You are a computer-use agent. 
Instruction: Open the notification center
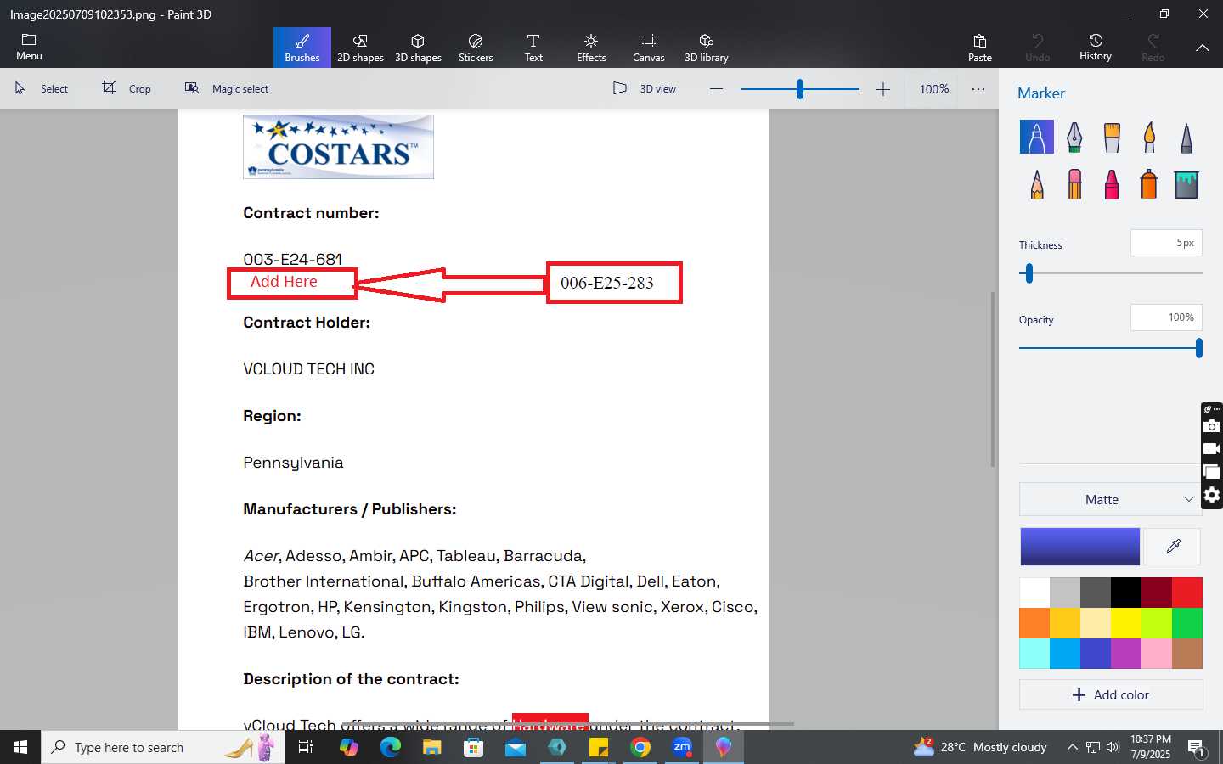(x=1198, y=748)
